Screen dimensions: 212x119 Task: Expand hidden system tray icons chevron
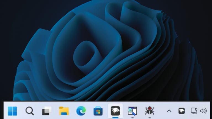(x=169, y=111)
